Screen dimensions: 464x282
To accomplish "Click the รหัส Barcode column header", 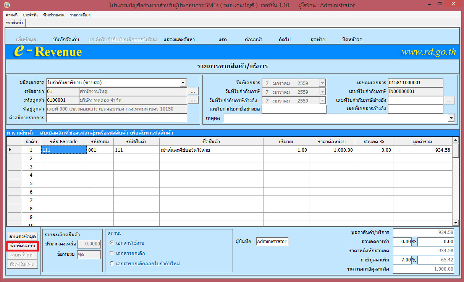I will click(x=64, y=142).
